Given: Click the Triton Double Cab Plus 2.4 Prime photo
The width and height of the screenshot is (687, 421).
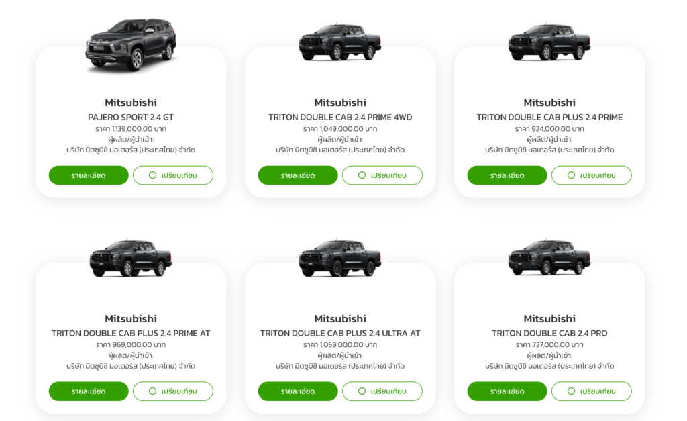Looking at the screenshot, I should pyautogui.click(x=549, y=42).
